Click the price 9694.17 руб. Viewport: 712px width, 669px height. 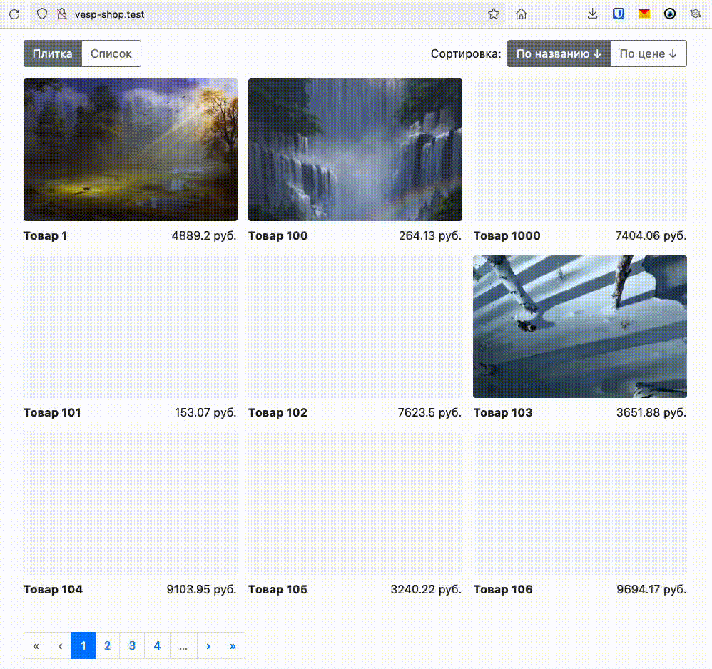[x=651, y=590]
